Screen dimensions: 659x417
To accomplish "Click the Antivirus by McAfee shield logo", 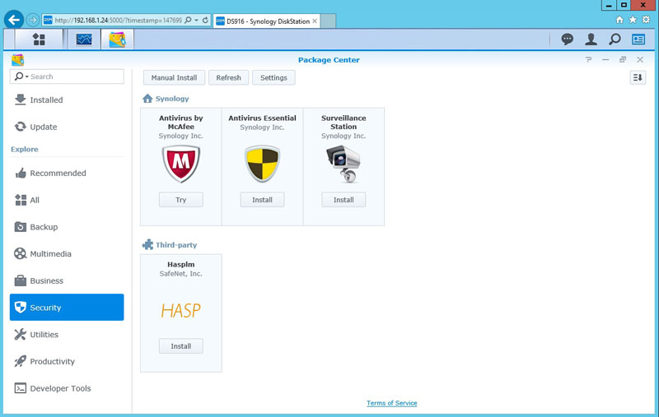I will tap(180, 164).
